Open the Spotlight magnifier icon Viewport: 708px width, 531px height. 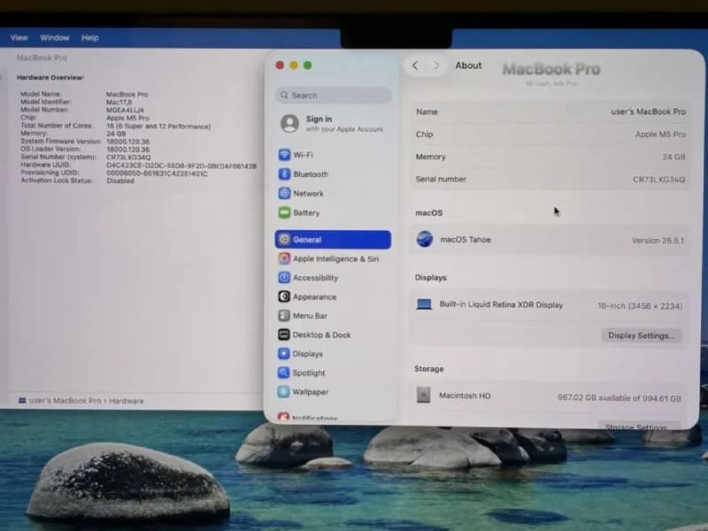[x=284, y=373]
